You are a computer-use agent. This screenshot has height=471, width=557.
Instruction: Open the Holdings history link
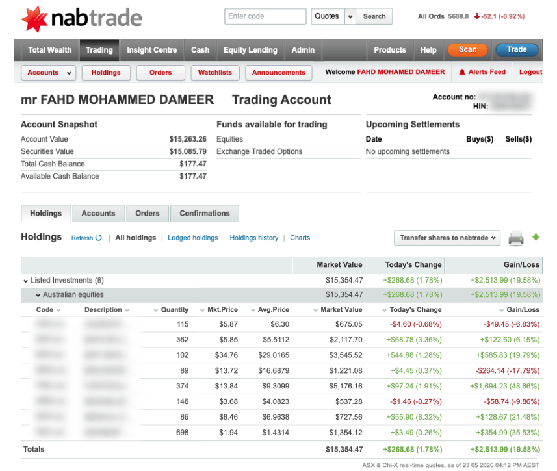click(253, 238)
